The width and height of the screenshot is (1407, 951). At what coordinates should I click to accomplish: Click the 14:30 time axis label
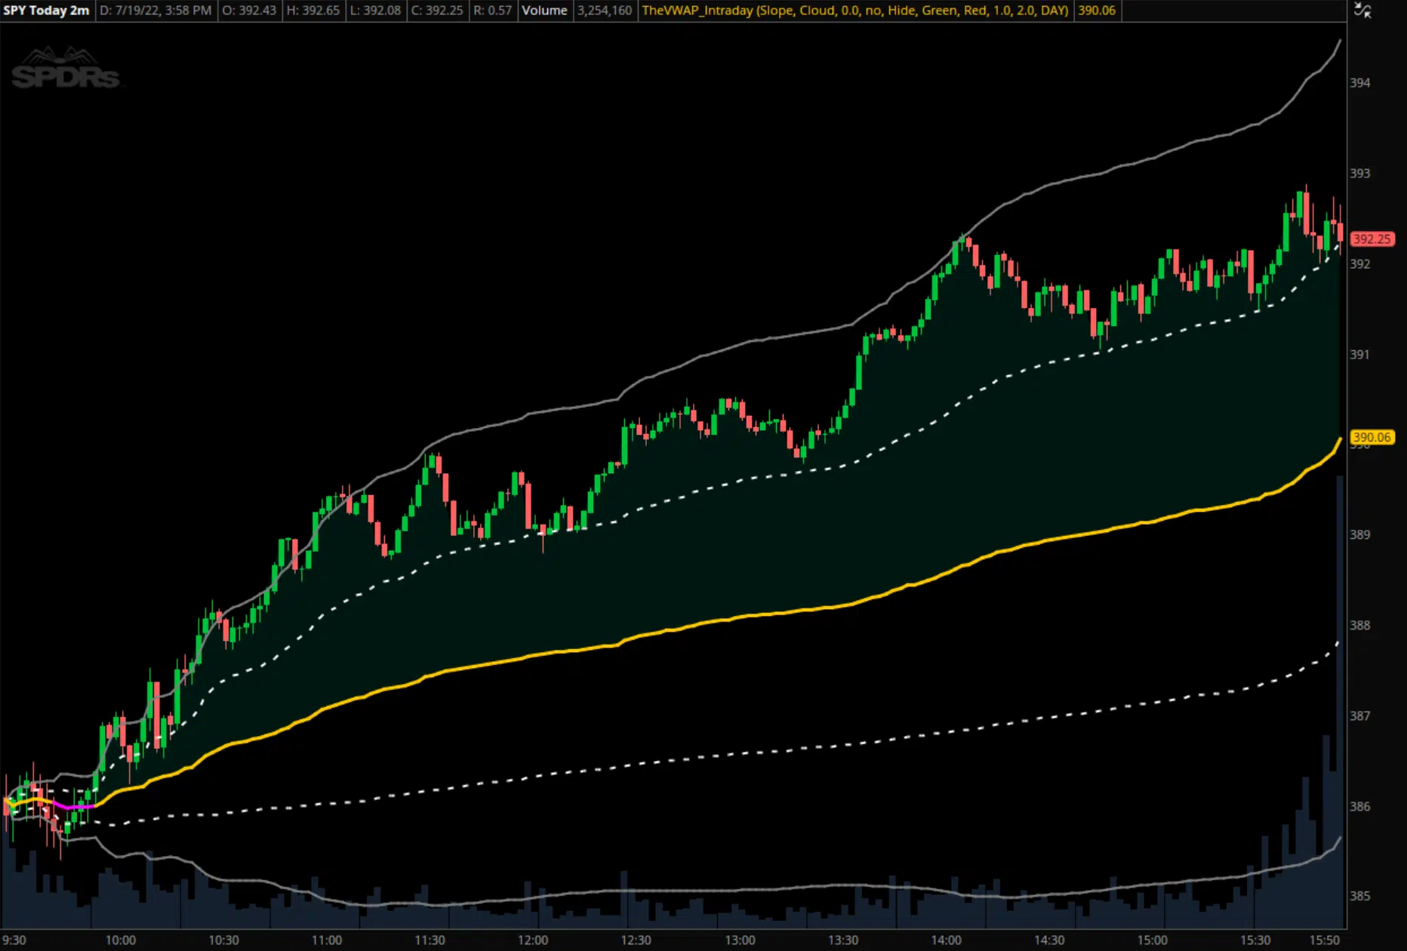pyautogui.click(x=1049, y=940)
